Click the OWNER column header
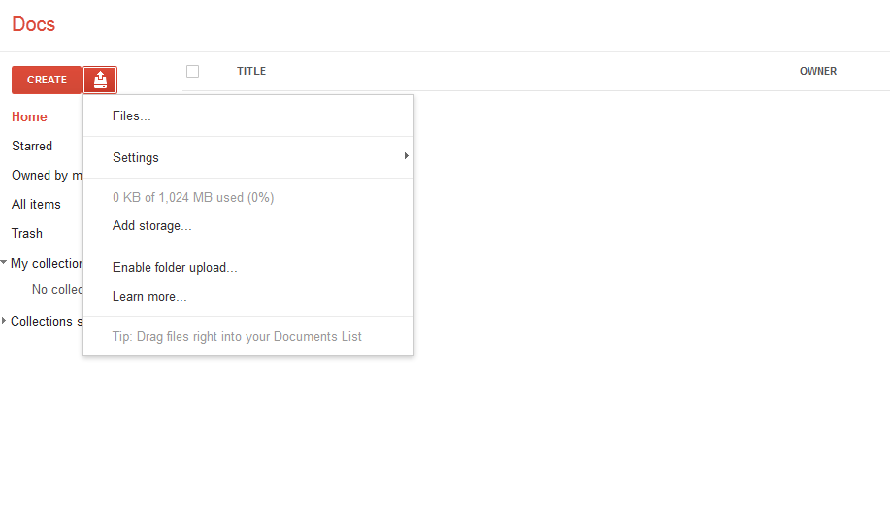The image size is (890, 525). [818, 71]
